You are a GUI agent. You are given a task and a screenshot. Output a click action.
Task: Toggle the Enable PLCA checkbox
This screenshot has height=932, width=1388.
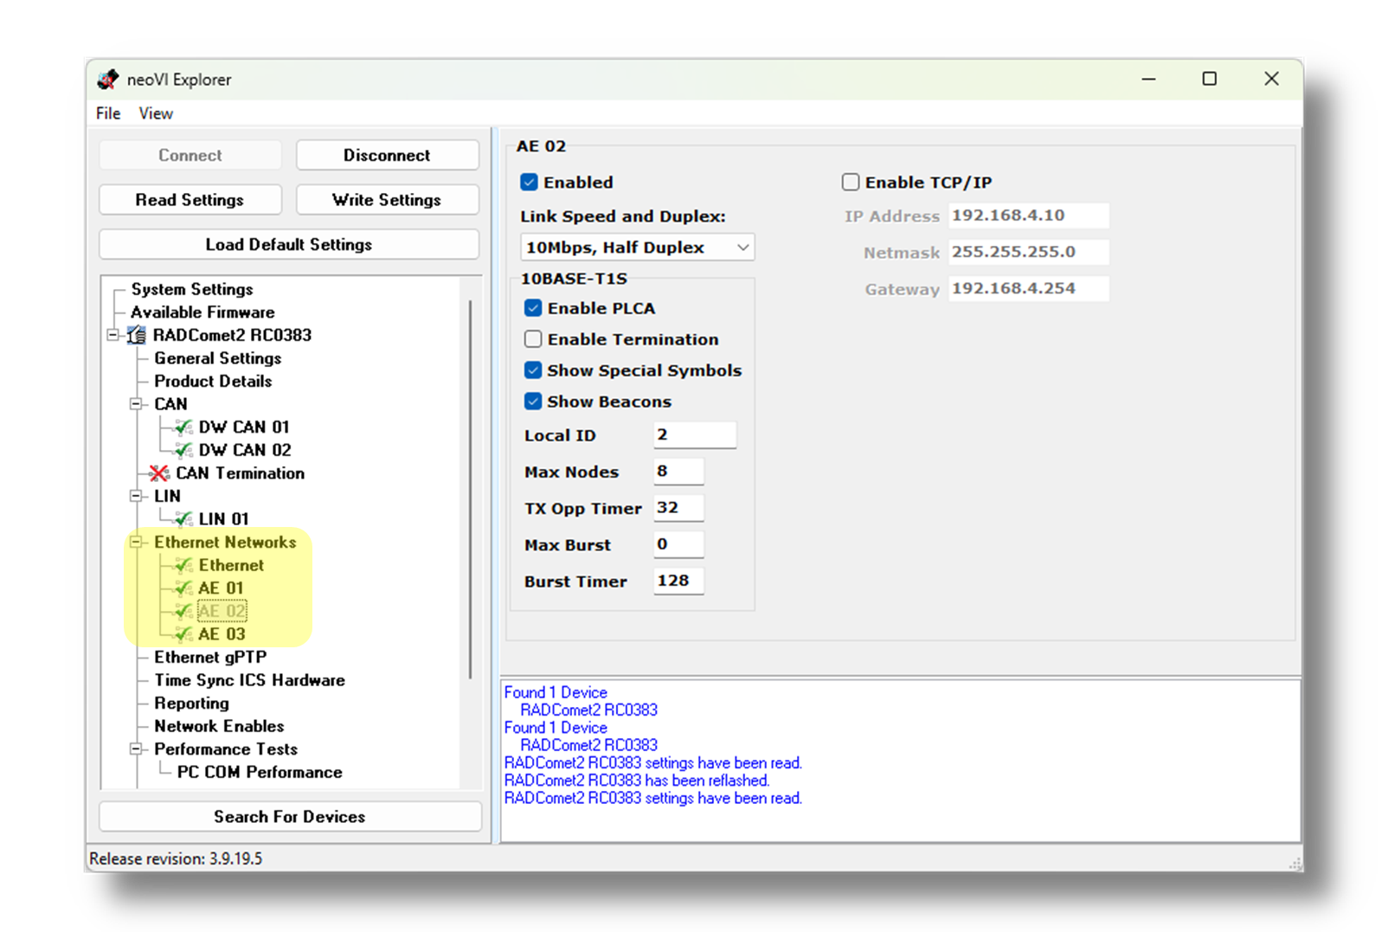[533, 308]
